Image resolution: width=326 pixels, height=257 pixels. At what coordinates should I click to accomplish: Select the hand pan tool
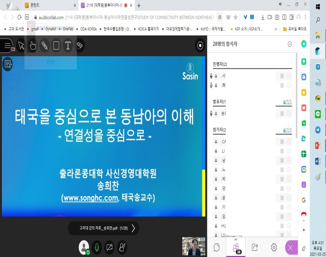click(x=33, y=46)
